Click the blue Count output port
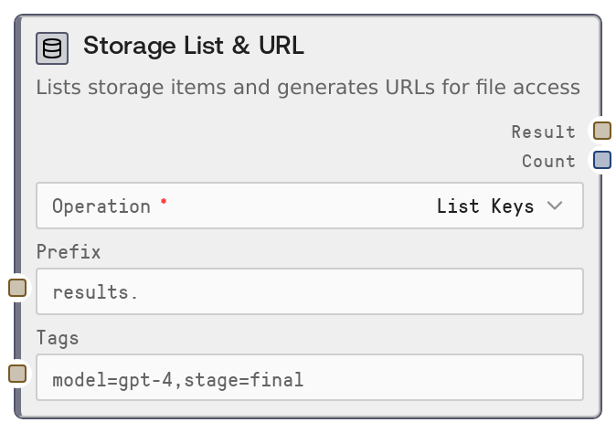Viewport: 616px width, 433px height. pyautogui.click(x=601, y=160)
